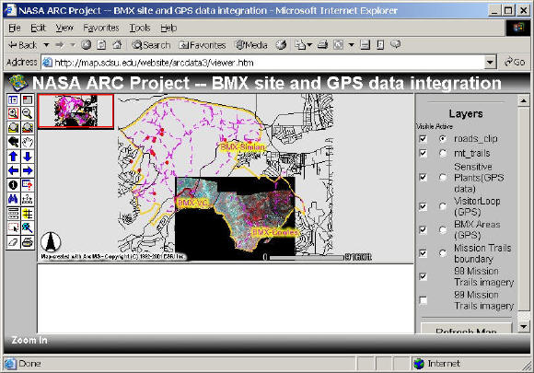Select the Zoom Out magnifier tool
This screenshot has height=373, width=534.
28,113
